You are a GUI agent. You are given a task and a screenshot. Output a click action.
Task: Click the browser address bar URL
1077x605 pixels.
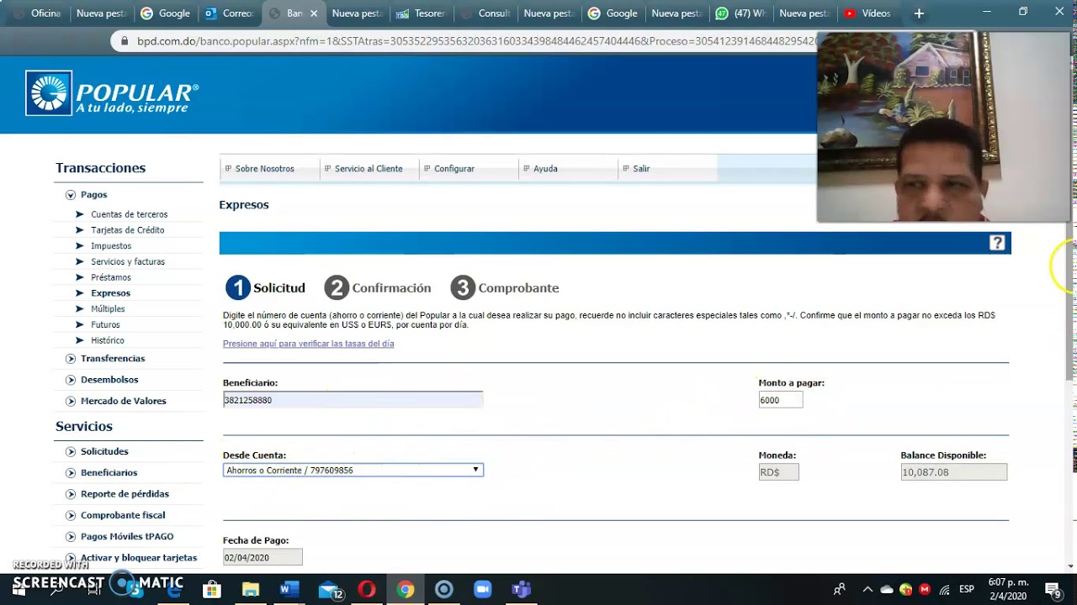(x=476, y=40)
